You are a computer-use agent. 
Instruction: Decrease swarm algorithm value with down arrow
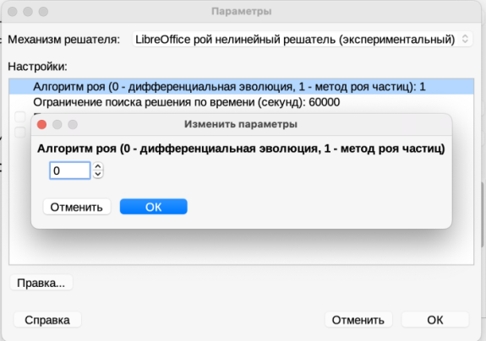pos(98,174)
